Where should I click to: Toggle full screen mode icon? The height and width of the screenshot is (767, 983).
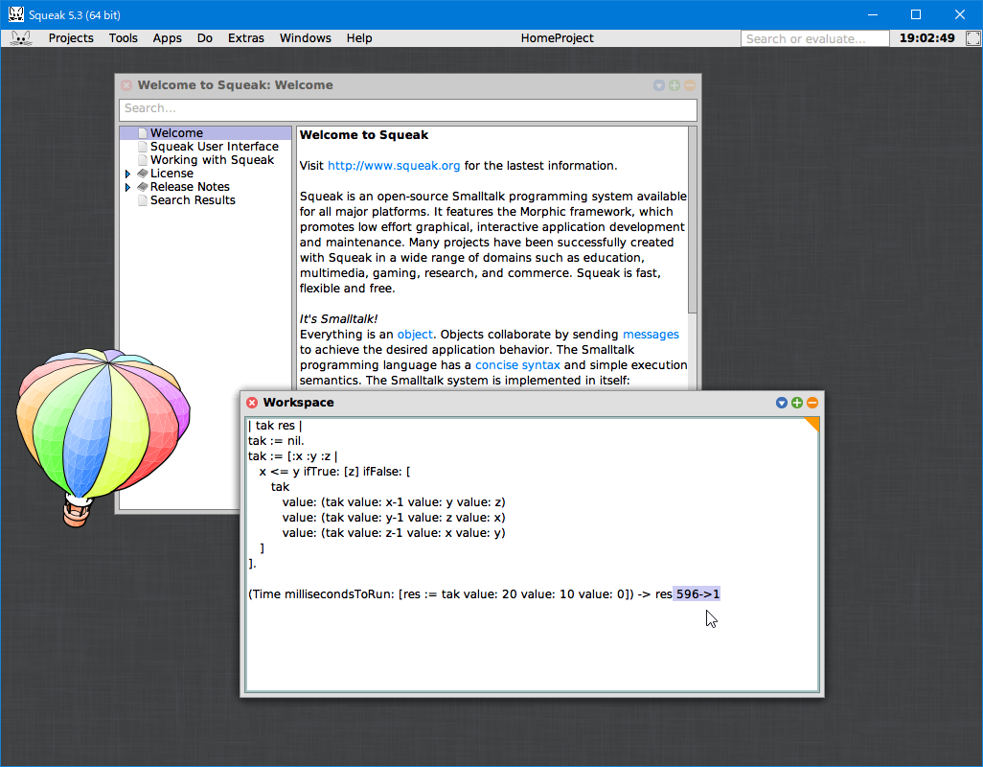[x=973, y=38]
